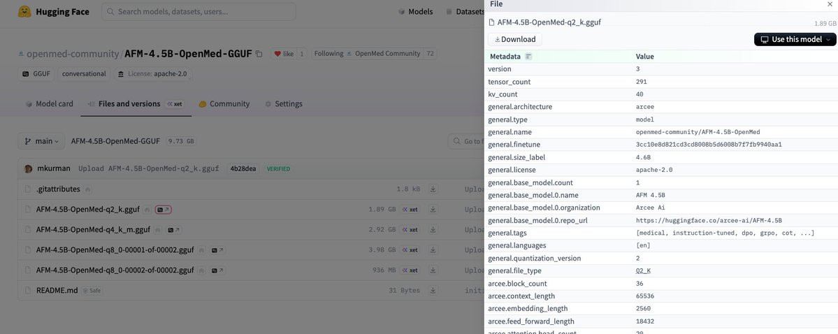Open commit 4b28dea link
Viewport: 838px width, 334px height.
click(242, 169)
